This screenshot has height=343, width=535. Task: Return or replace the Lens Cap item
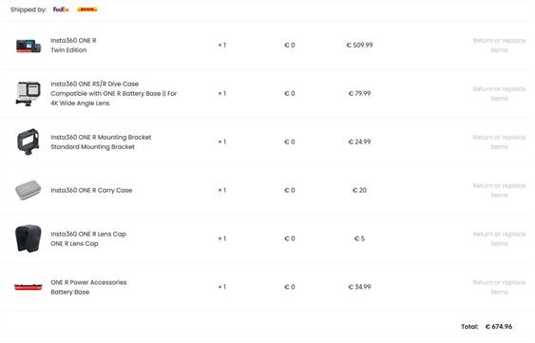(499, 238)
